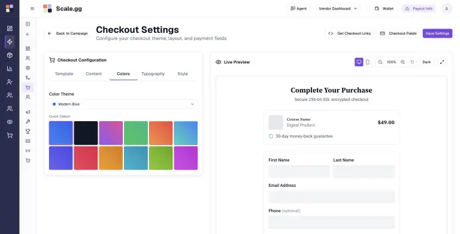Viewport: 460px width, 234px height.
Task: Pick the amber orange swatch beside red
Action: [x=111, y=158]
